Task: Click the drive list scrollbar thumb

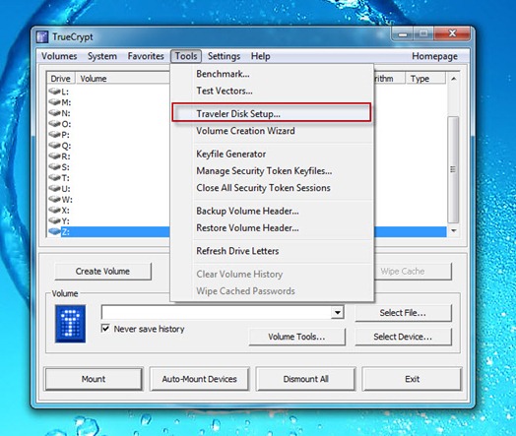Action: (453, 169)
